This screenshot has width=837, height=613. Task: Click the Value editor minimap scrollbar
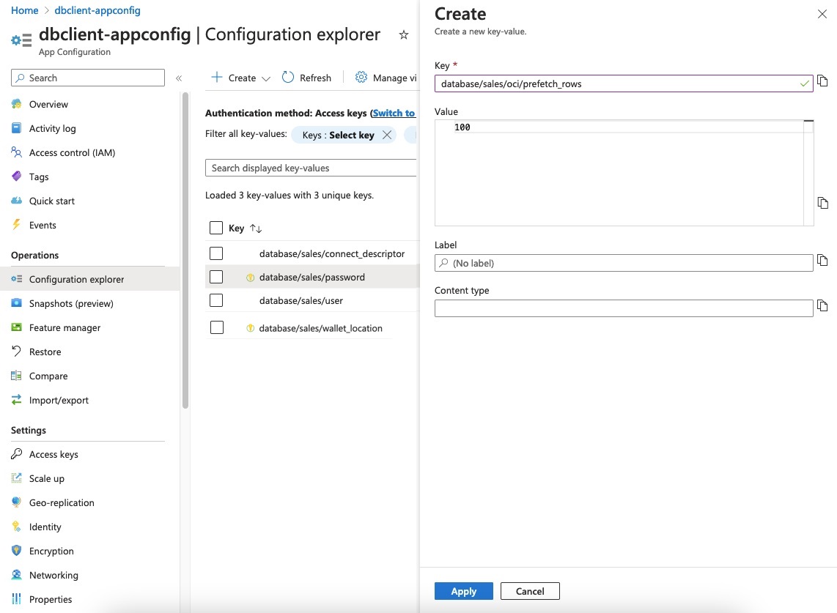point(808,173)
